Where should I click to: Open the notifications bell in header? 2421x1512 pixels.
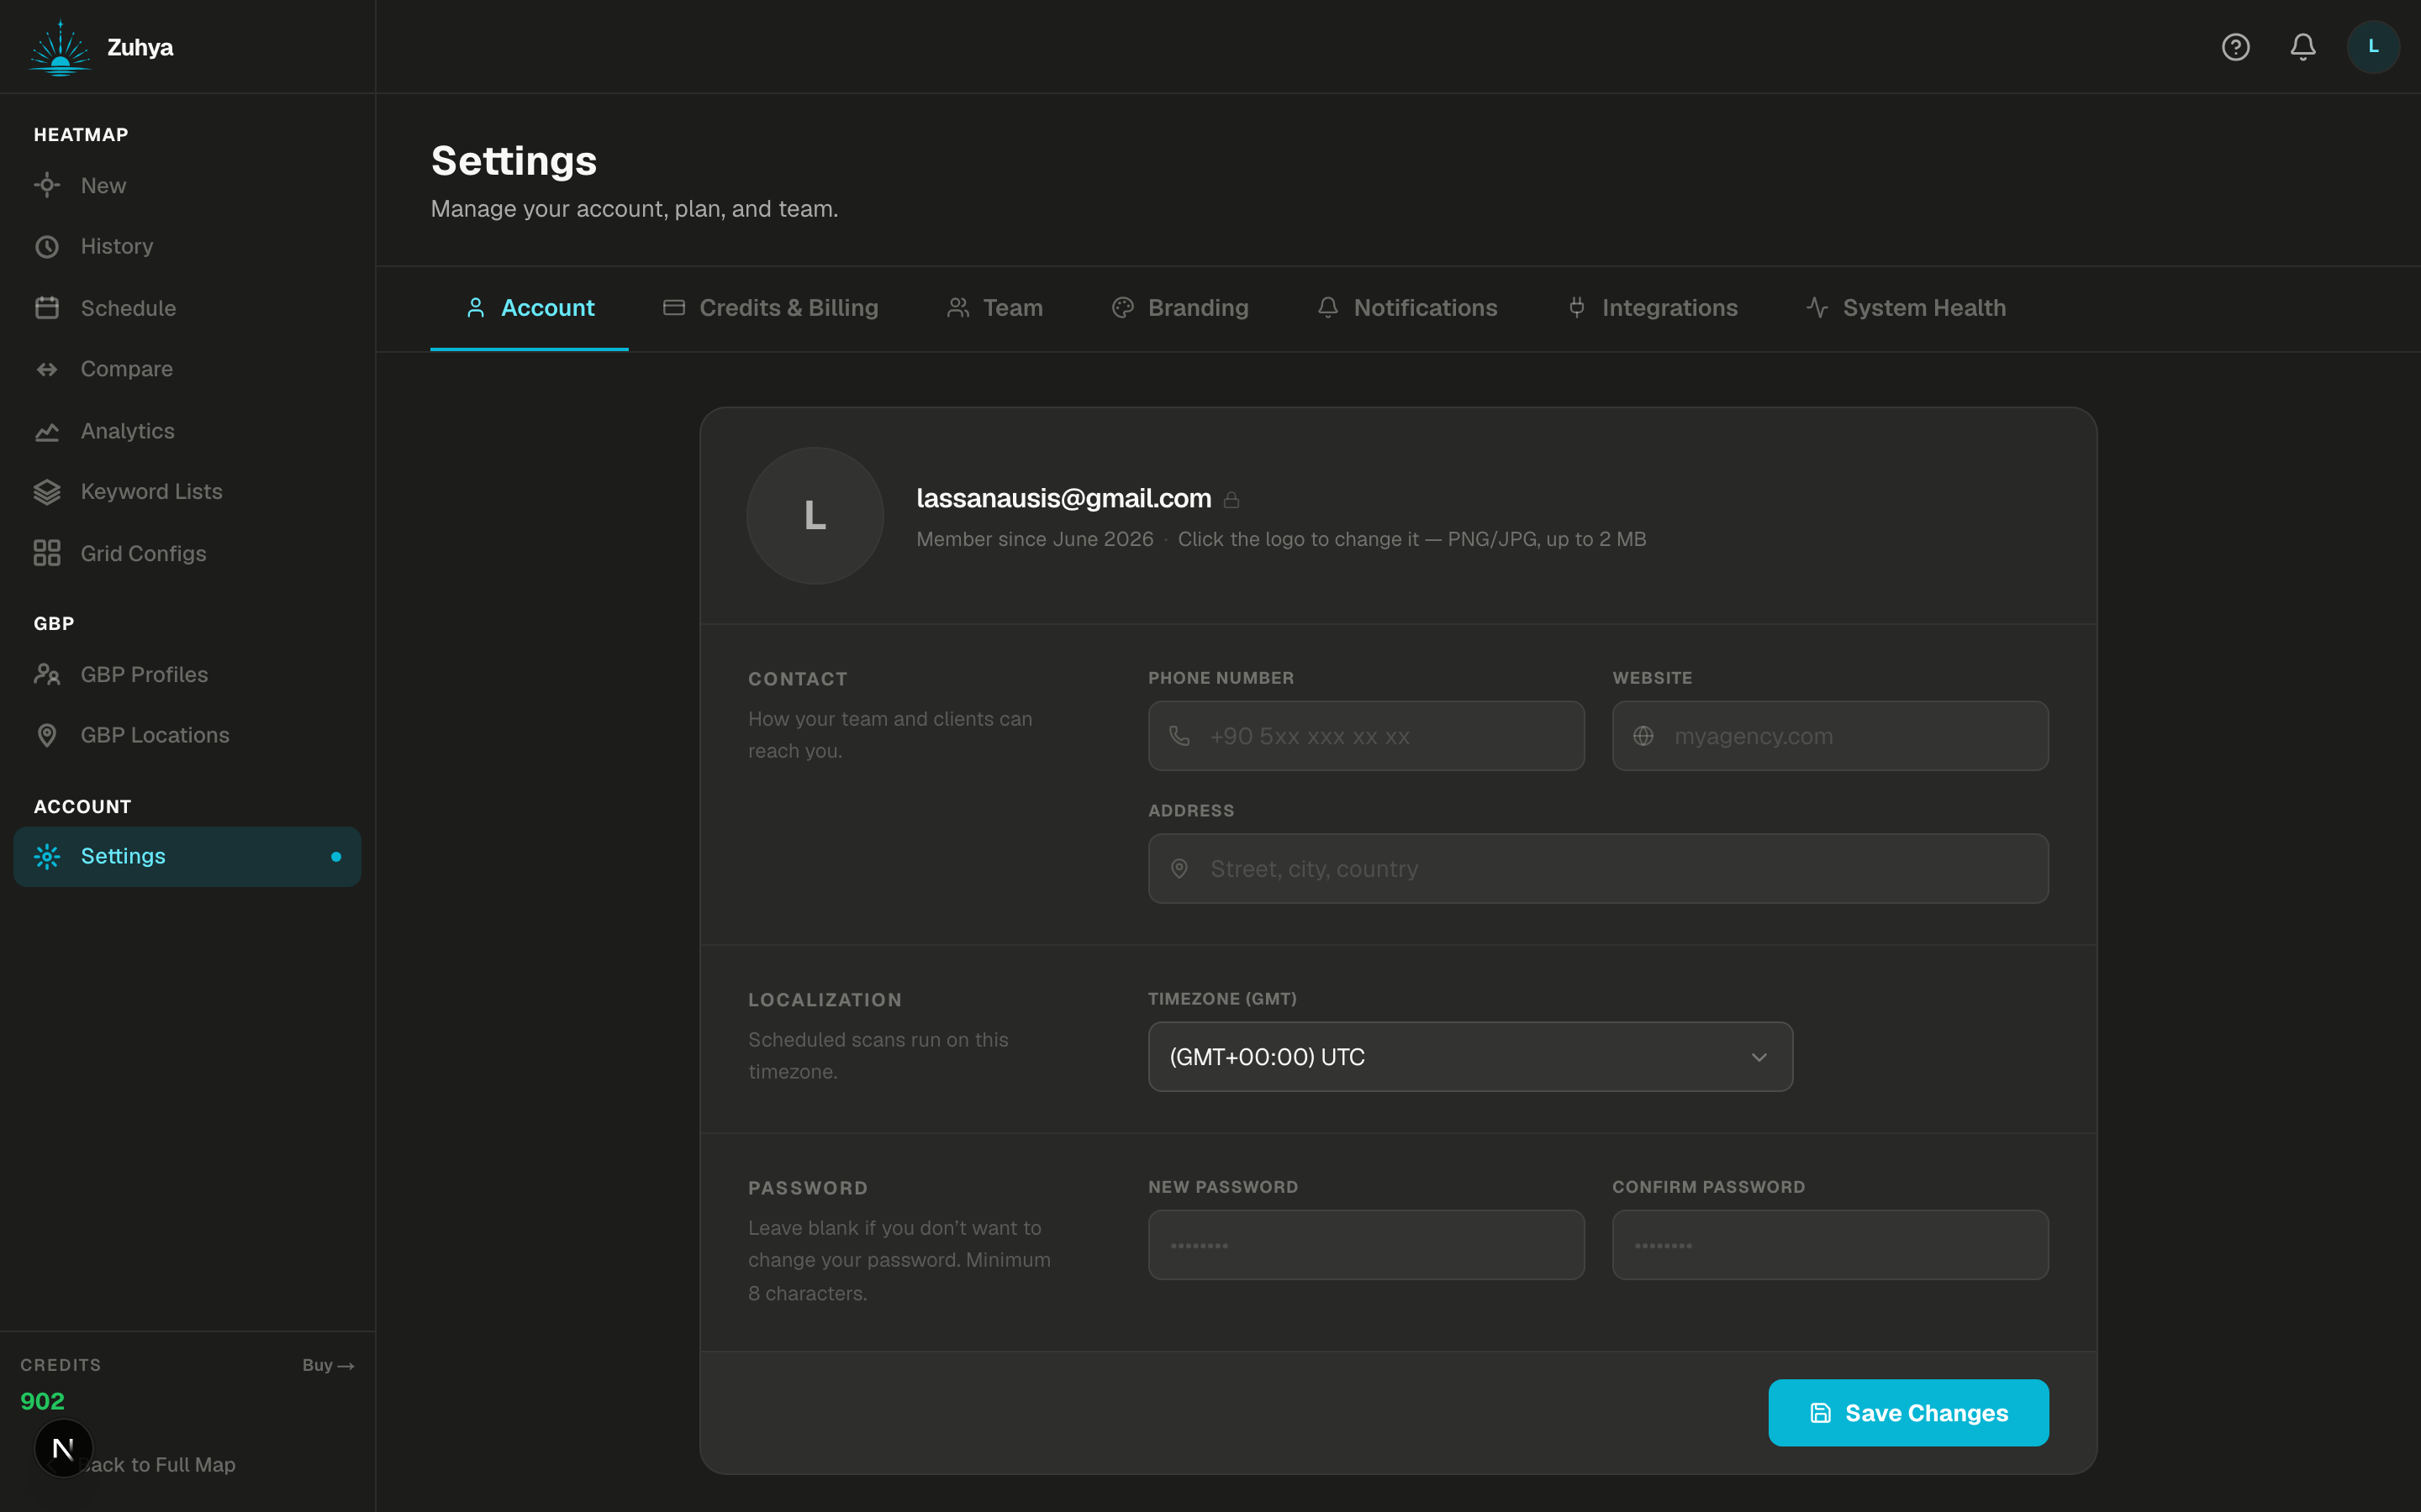coord(2303,47)
